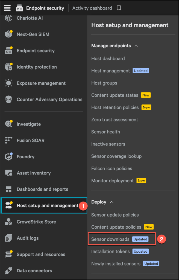Screen dimensions: 179x280
Task: Open Counter Adversary Operations mask icon
Action: pyautogui.click(x=9, y=100)
